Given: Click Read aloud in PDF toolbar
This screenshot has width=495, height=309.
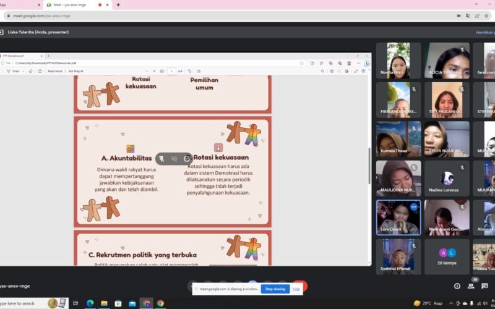Looking at the screenshot, I should click(x=54, y=71).
